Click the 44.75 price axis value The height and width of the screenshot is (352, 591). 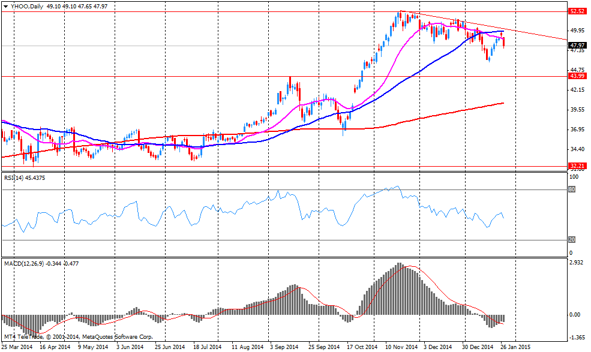coord(577,70)
